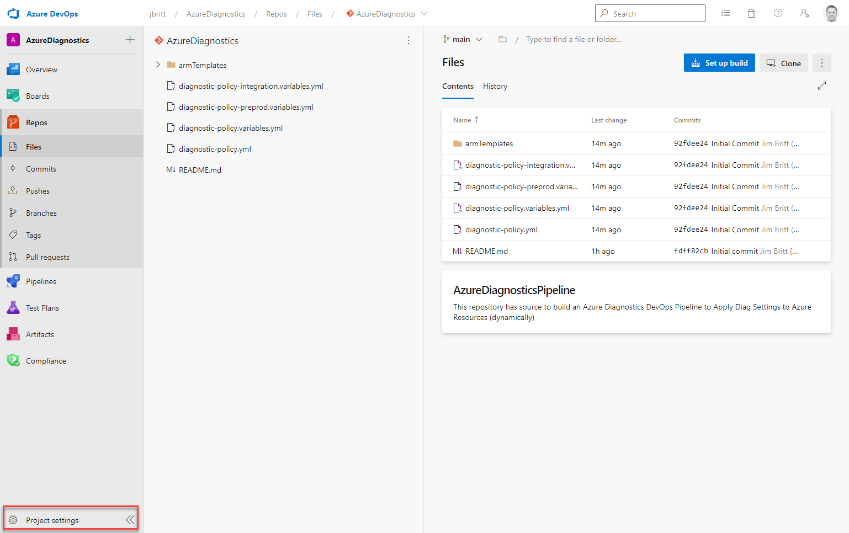Viewport: 849px width, 533px height.
Task: Open armTemplates folder in the files table
Action: coord(489,143)
